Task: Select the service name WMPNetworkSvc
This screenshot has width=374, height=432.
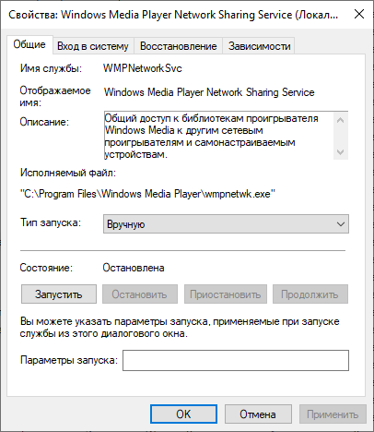Action: point(143,68)
